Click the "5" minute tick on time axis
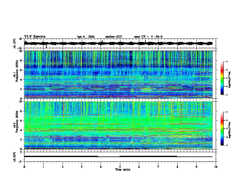 (120, 167)
